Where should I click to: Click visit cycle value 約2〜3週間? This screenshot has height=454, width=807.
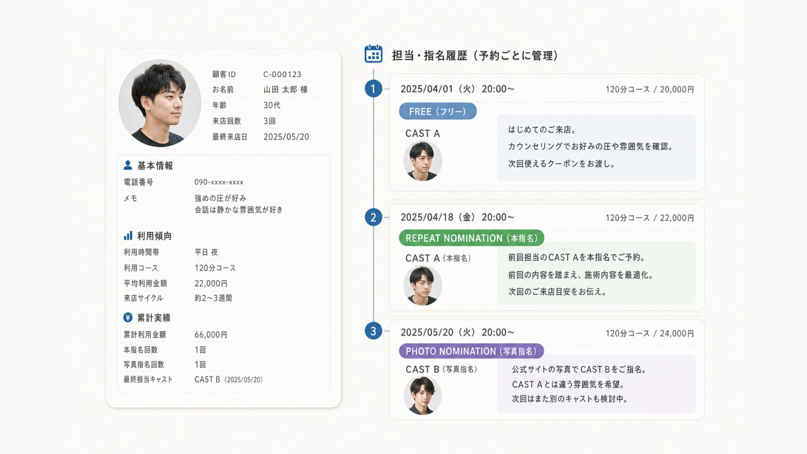(213, 298)
